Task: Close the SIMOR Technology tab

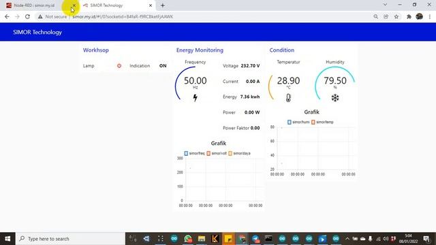Action: [x=151, y=5]
